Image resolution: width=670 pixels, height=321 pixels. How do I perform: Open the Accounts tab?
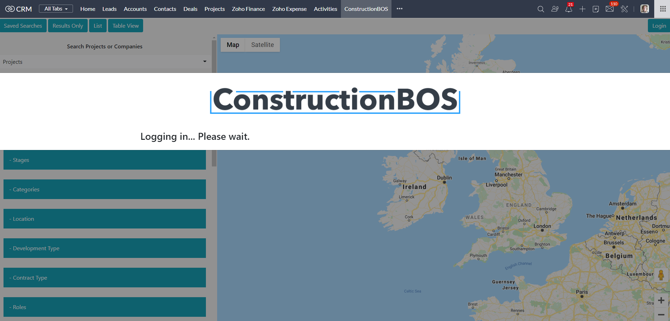pos(135,9)
